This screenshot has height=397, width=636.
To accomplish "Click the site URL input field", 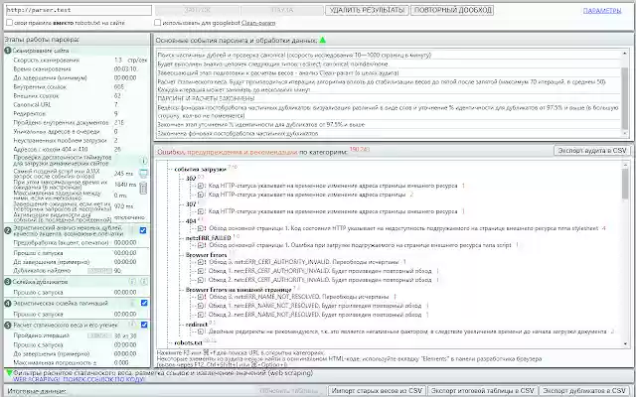I will [79, 10].
